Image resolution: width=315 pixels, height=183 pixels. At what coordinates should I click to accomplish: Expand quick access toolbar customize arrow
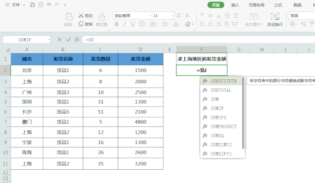click(x=65, y=5)
